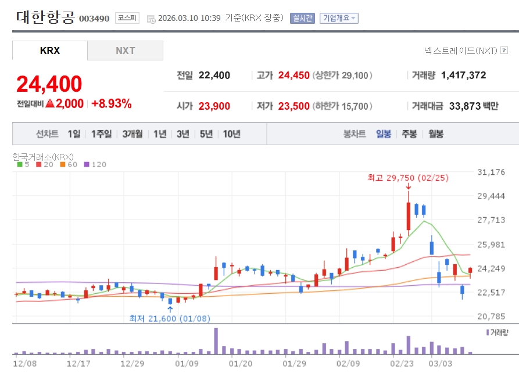The height and width of the screenshot is (374, 519).
Task: Click the change rate +8.93%
Action: click(112, 103)
